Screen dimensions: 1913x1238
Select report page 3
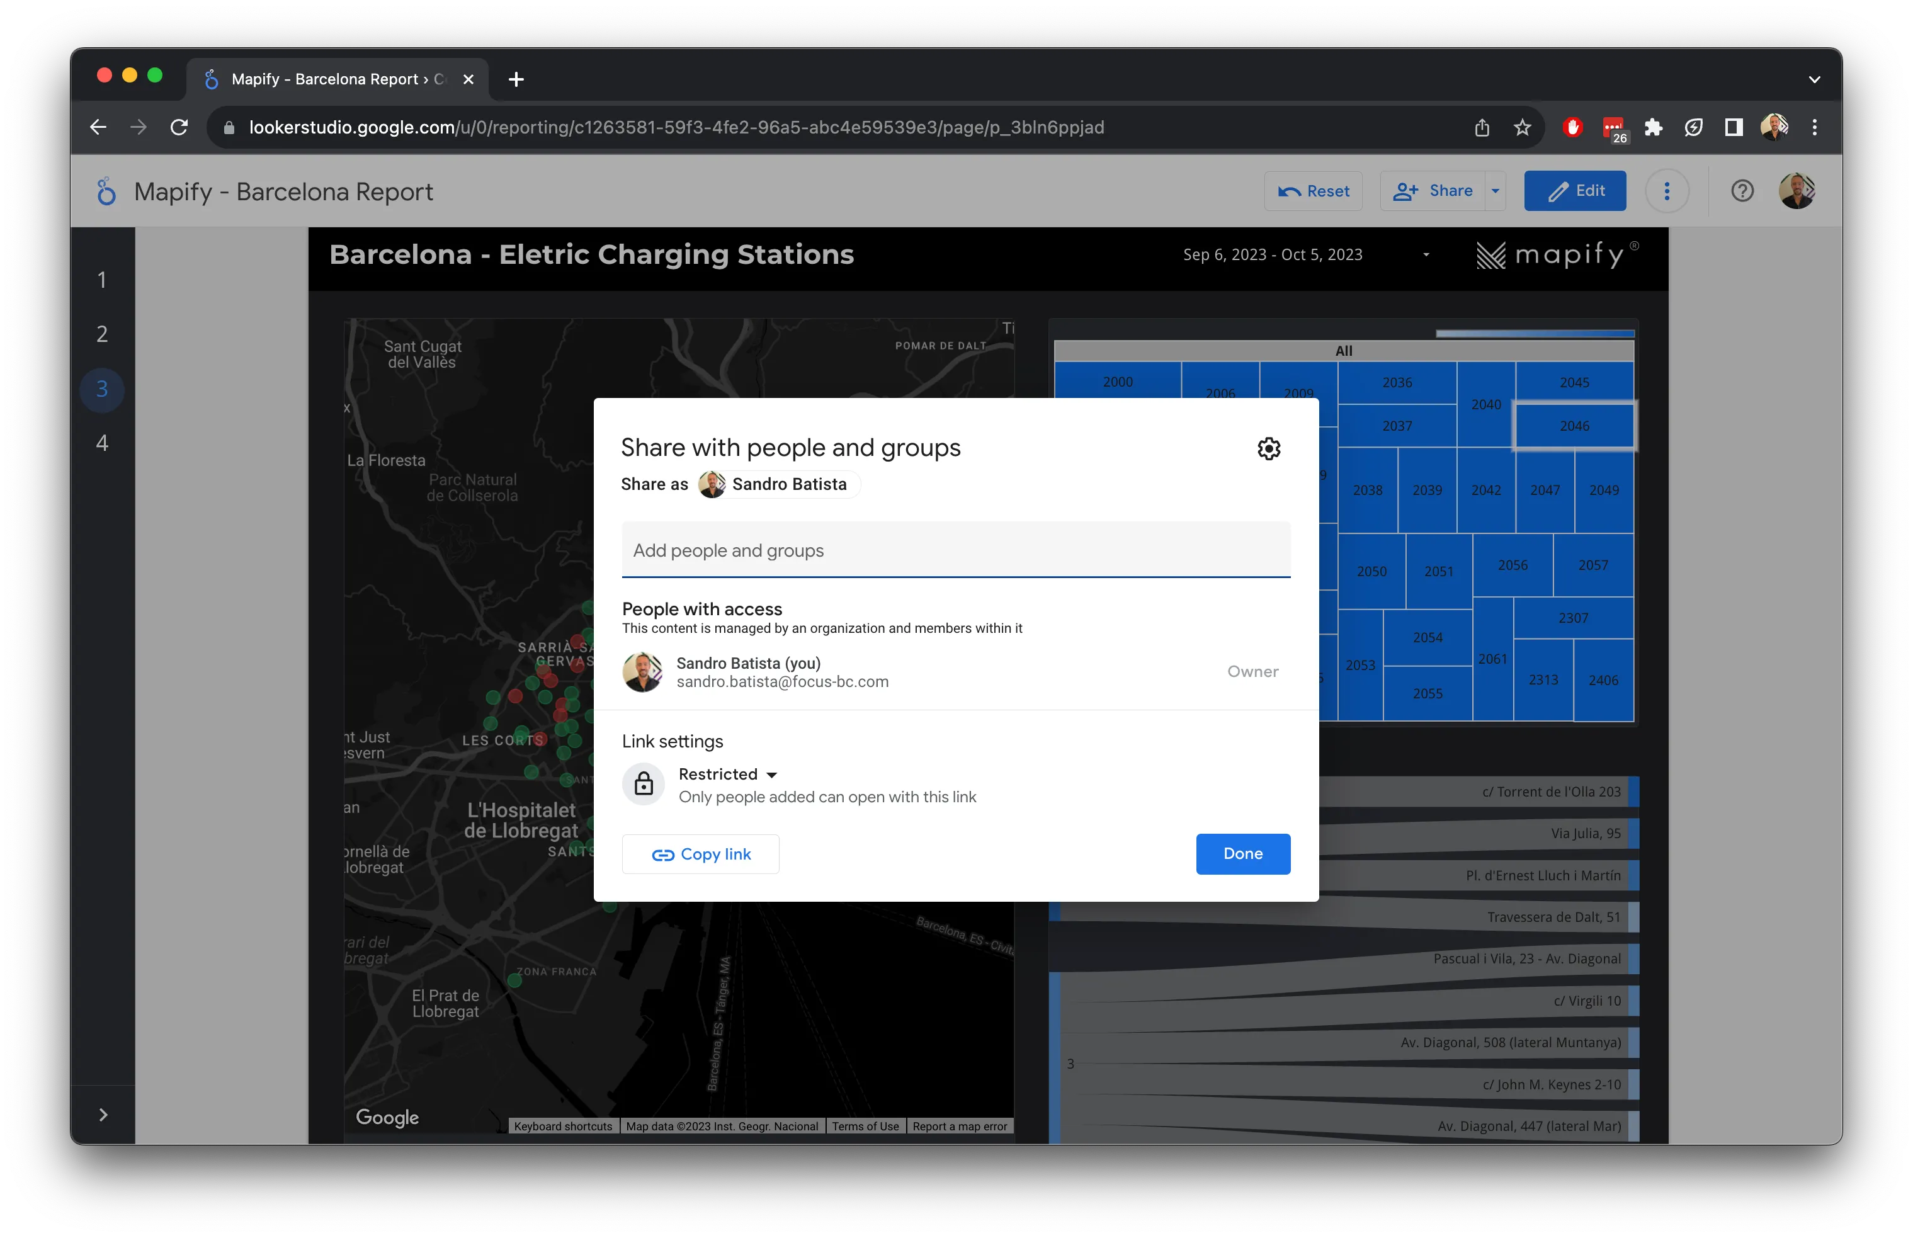tap(102, 389)
